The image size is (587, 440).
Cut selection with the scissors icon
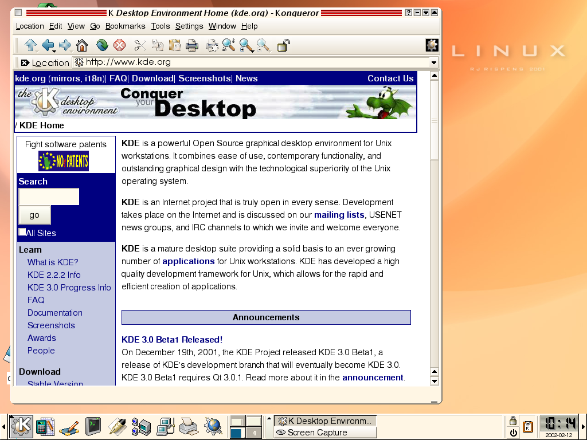(x=140, y=45)
